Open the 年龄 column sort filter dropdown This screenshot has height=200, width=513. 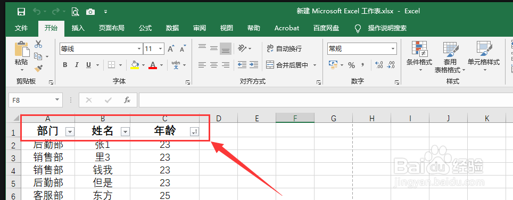click(194, 132)
